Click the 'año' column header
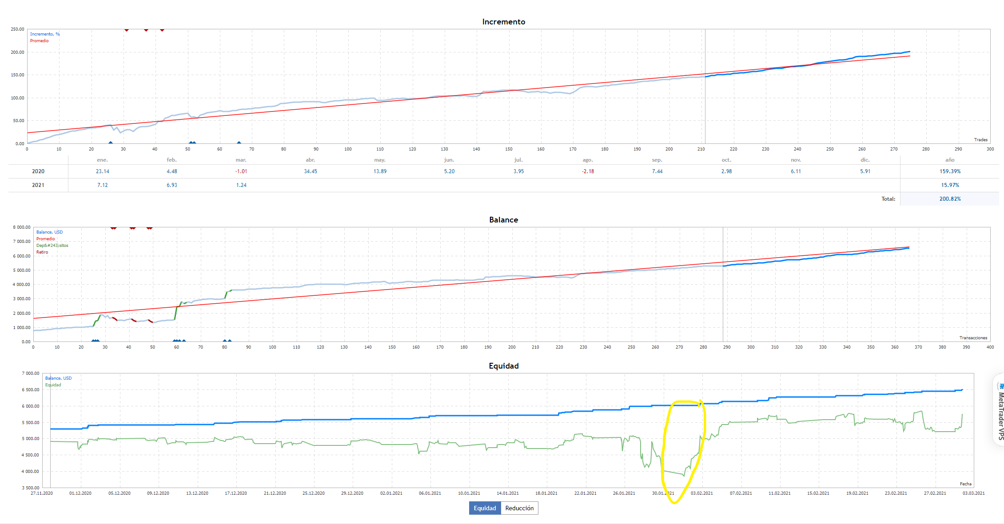 pyautogui.click(x=950, y=160)
